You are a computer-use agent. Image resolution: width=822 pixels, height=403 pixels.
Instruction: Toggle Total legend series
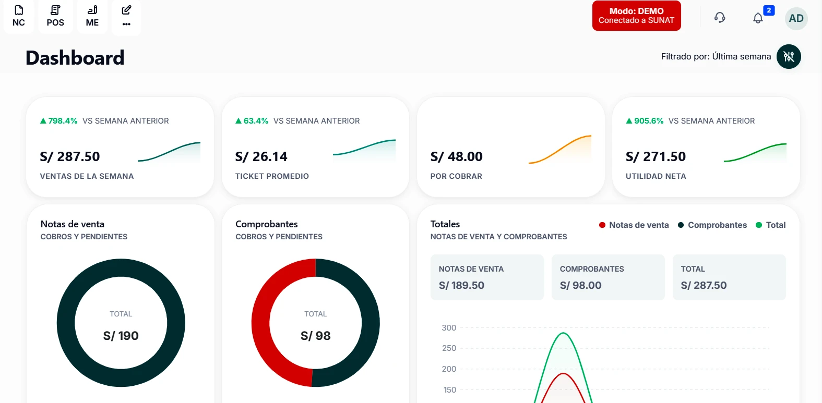point(771,225)
